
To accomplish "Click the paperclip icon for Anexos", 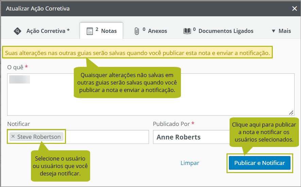I will pyautogui.click(x=137, y=31).
